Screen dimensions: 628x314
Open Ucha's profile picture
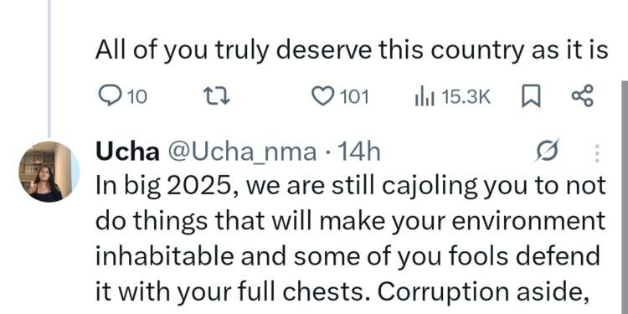49,172
